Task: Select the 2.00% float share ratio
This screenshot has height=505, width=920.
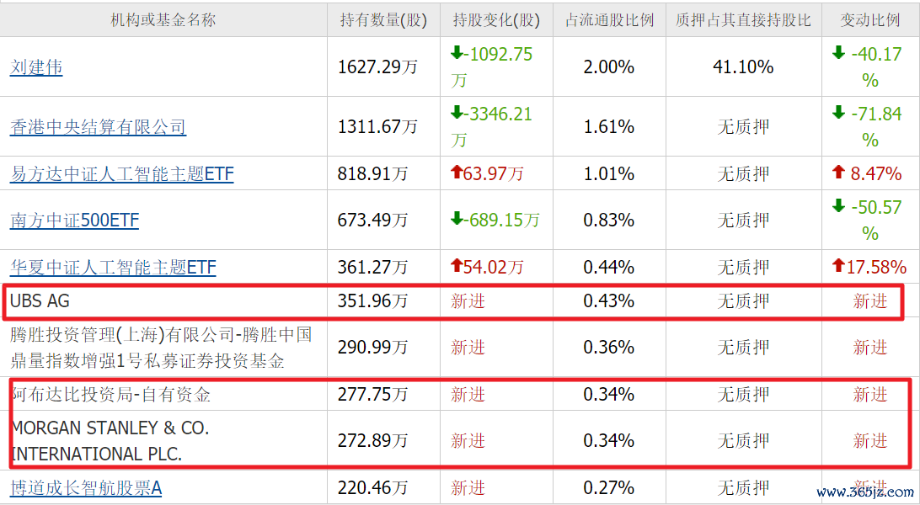Action: point(609,67)
